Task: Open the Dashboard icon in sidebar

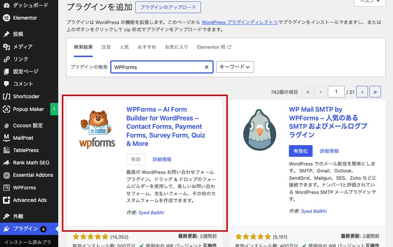Action: (7, 5)
